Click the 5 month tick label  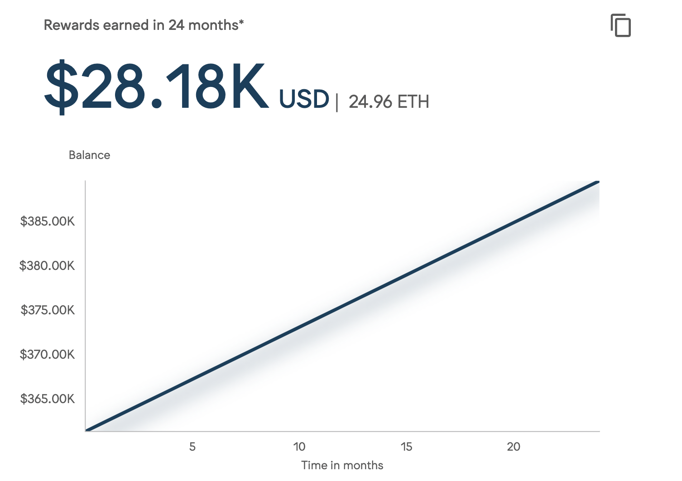tap(192, 447)
